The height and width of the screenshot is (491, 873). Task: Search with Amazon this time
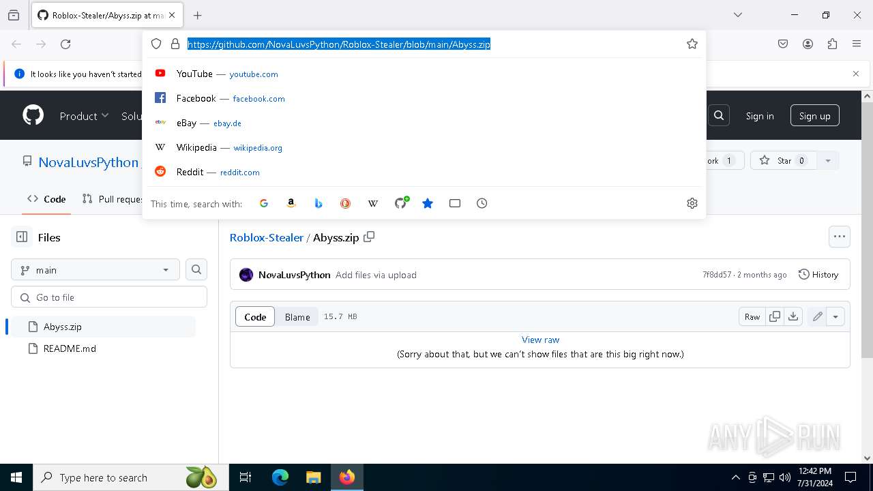tap(291, 203)
